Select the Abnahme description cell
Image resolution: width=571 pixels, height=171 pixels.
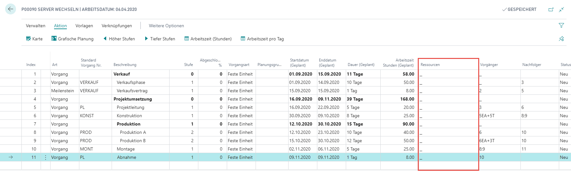(140, 157)
